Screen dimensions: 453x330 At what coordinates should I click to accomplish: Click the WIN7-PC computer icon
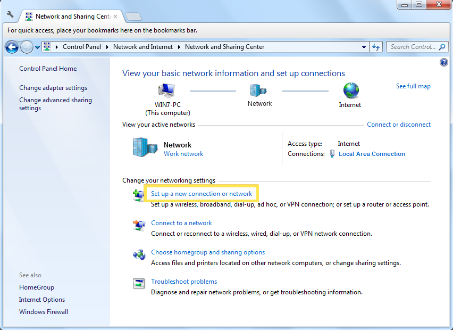coord(166,90)
